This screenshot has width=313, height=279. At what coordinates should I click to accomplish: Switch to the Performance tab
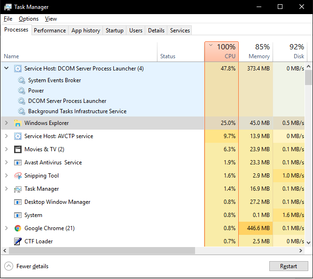click(x=50, y=31)
